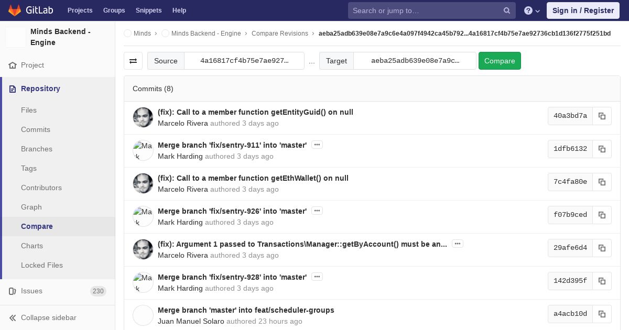Open the Groups menu in navbar
The width and height of the screenshot is (629, 330).
tap(114, 10)
